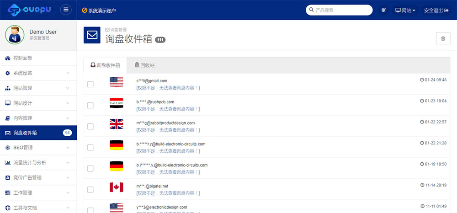Click the Iraq flag beside rushpcb.com inquiry
This screenshot has width=457, height=213.
pos(116,103)
